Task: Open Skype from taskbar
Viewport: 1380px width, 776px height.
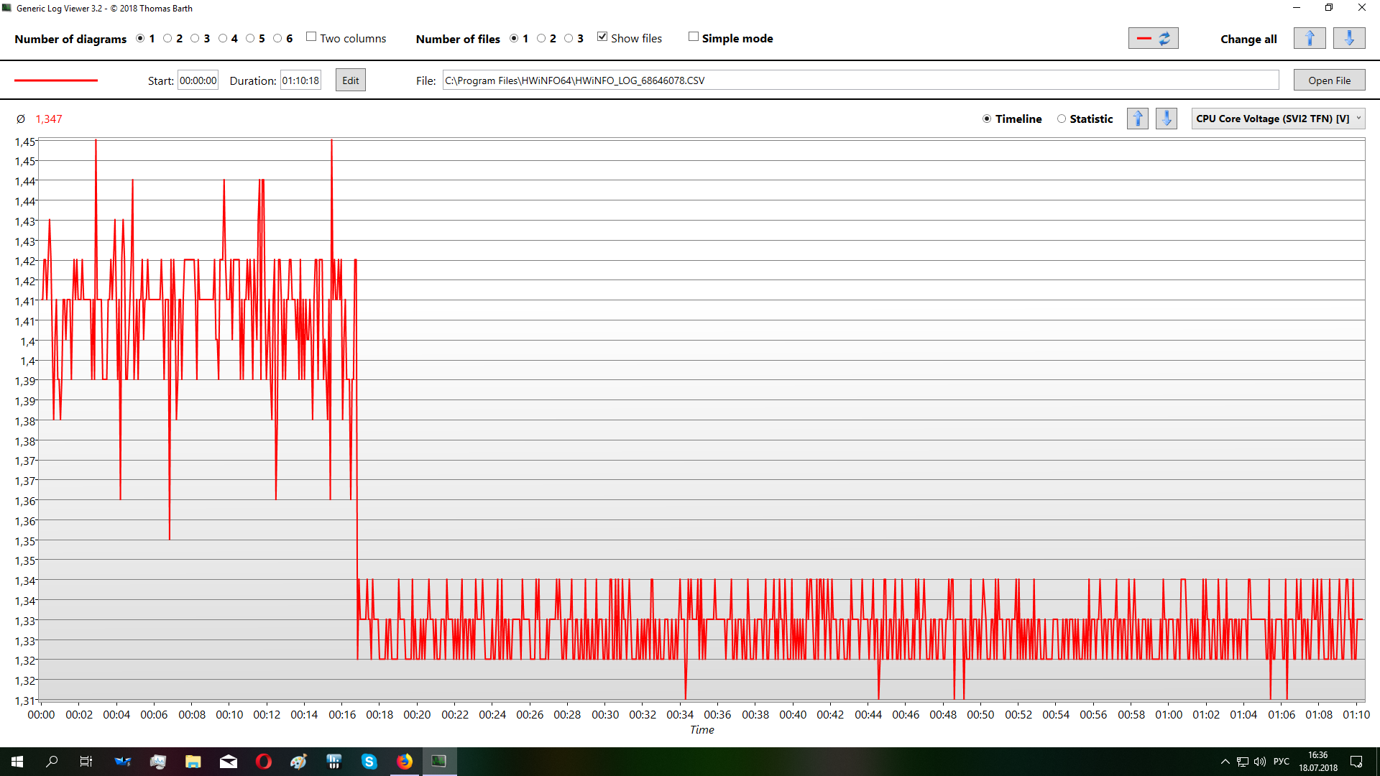Action: click(x=369, y=762)
